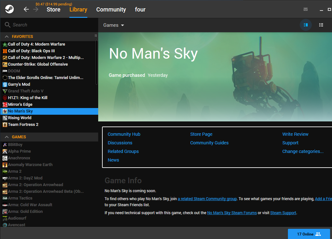The image size is (332, 239).
Task: Open the inbox envelope icon
Action: pos(305,9)
